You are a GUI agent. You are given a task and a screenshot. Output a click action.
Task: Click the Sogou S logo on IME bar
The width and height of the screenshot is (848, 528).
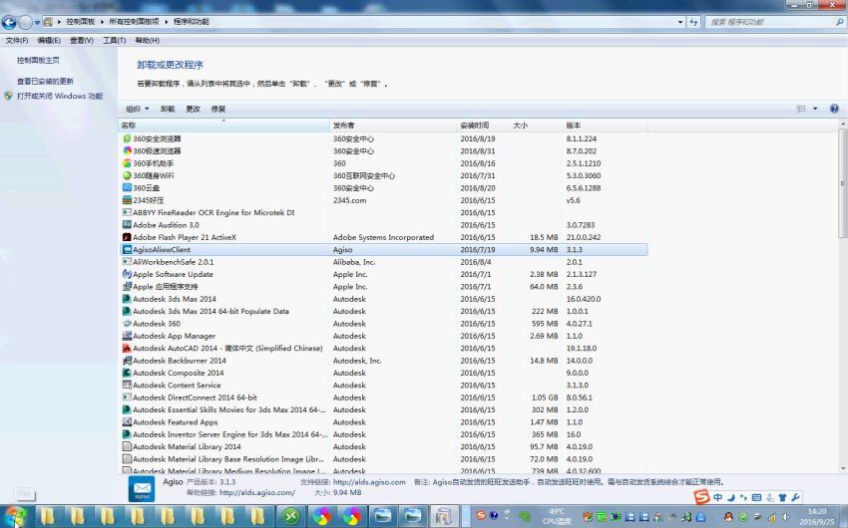point(701,497)
